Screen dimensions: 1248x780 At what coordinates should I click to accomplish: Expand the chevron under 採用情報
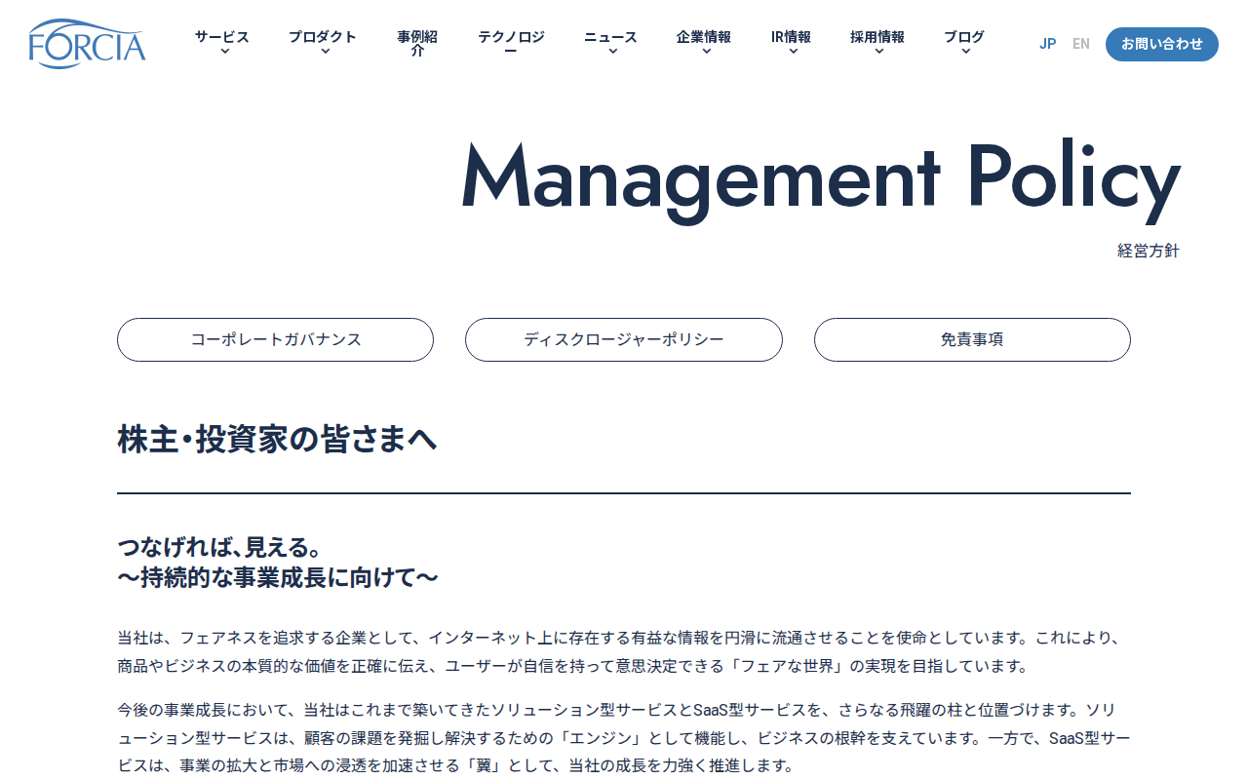point(878,52)
